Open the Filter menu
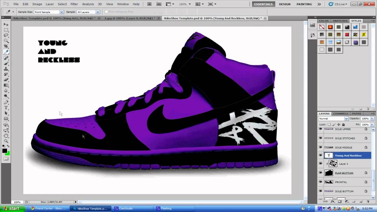This screenshot has width=377, height=212. (74, 4)
